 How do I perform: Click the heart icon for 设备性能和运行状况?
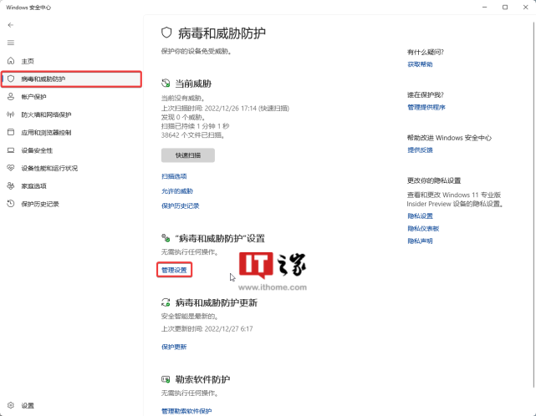[11, 168]
